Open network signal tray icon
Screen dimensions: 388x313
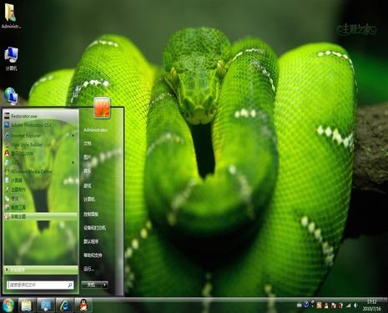348,305
